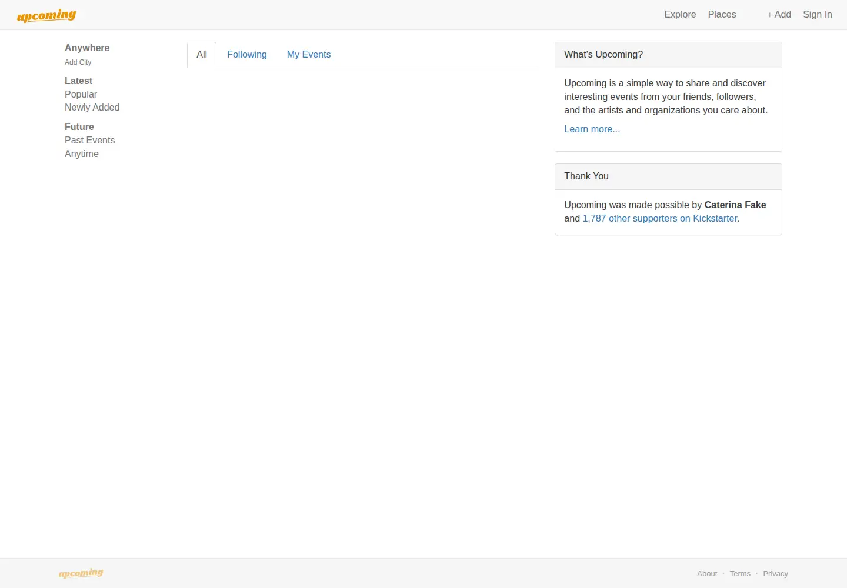
Task: Select the Anytime filter
Action: (x=82, y=154)
